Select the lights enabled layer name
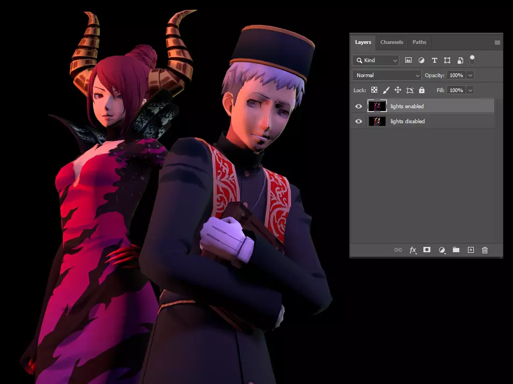The height and width of the screenshot is (384, 513). pyautogui.click(x=407, y=107)
